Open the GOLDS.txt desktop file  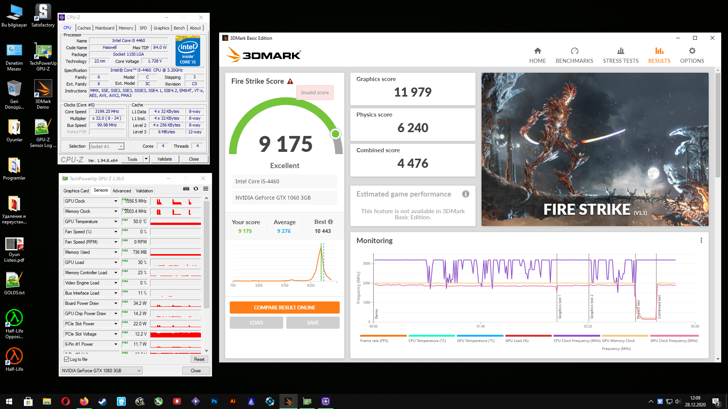click(14, 283)
